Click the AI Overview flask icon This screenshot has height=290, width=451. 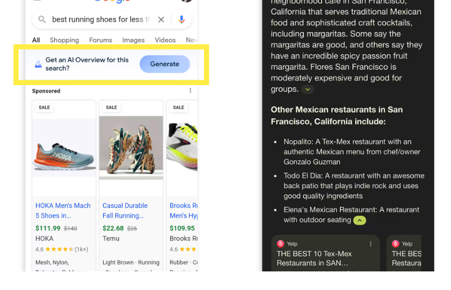point(38,64)
